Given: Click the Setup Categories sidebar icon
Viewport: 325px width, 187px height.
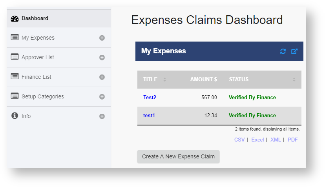Looking at the screenshot, I should [15, 96].
